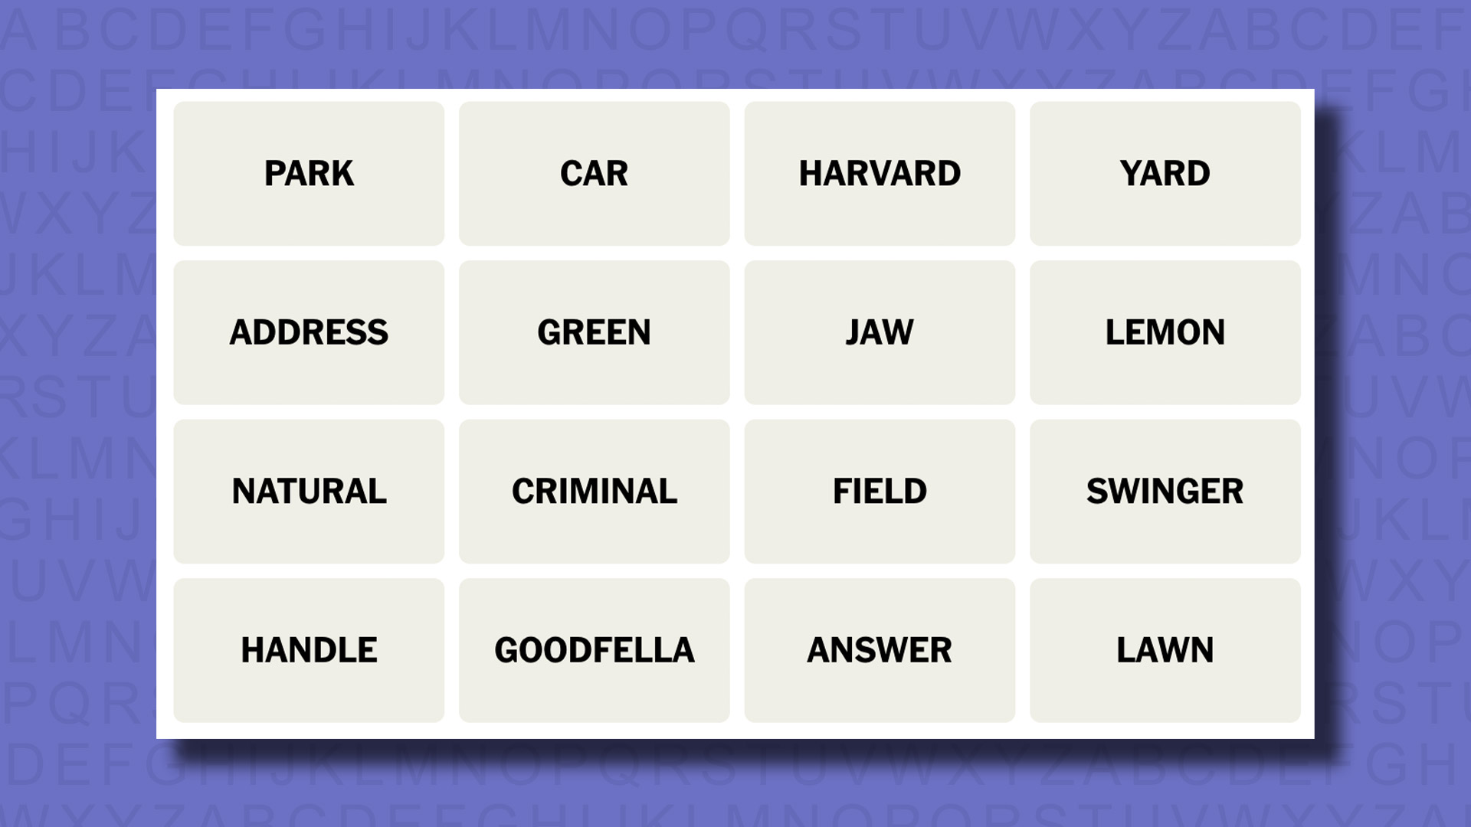The height and width of the screenshot is (827, 1471).
Task: Click the ADDRESS word tile
Action: coord(307,332)
